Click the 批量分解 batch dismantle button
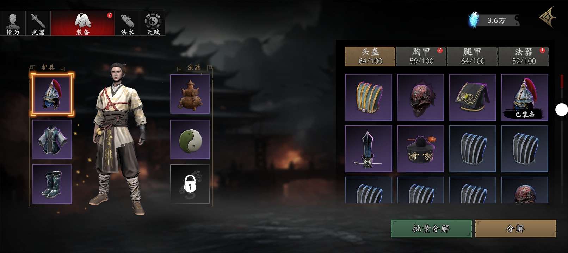The width and height of the screenshot is (568, 253). point(431,228)
